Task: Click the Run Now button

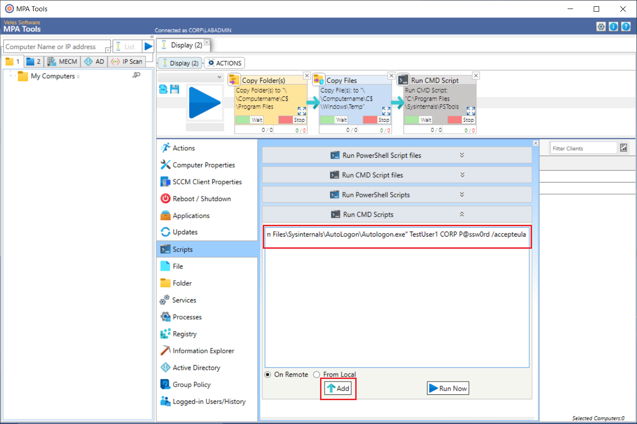Action: (x=448, y=388)
